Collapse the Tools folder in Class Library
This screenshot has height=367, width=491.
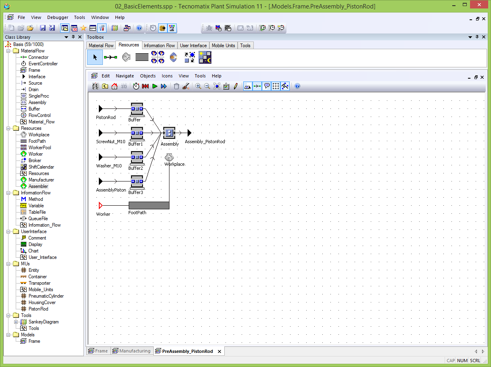pyautogui.click(x=8, y=315)
